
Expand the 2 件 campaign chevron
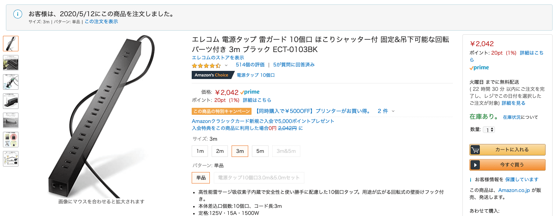point(393,111)
